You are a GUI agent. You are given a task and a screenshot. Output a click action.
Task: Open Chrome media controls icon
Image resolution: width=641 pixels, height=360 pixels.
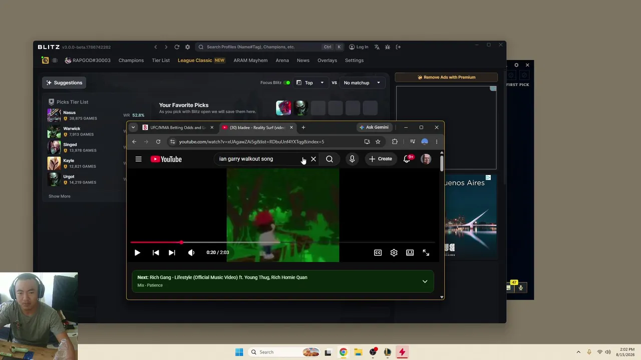413,141
